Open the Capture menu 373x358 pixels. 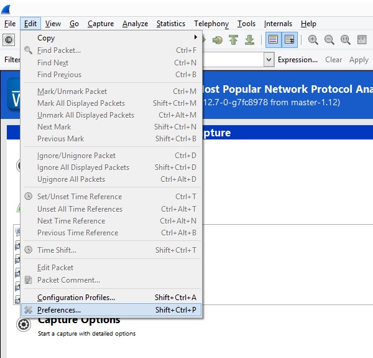101,24
